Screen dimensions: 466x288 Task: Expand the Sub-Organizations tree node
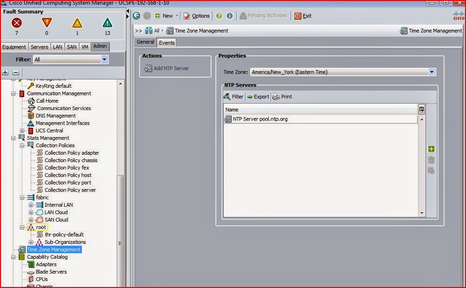[31, 242]
